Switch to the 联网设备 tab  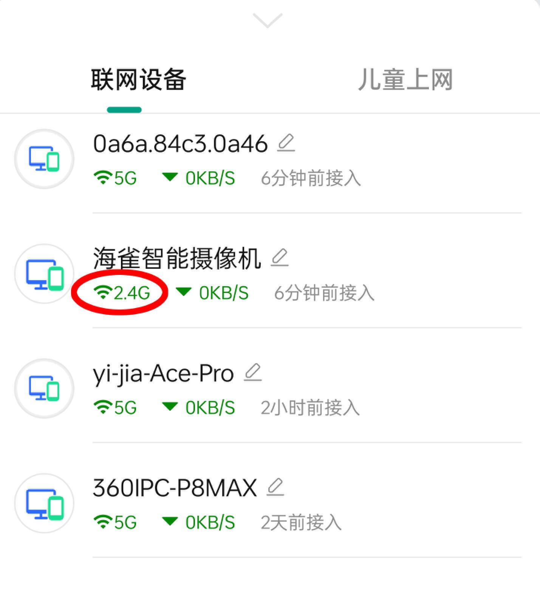click(138, 80)
